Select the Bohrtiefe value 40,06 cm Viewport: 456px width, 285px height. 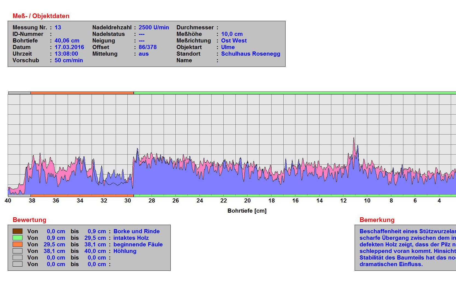tap(67, 41)
